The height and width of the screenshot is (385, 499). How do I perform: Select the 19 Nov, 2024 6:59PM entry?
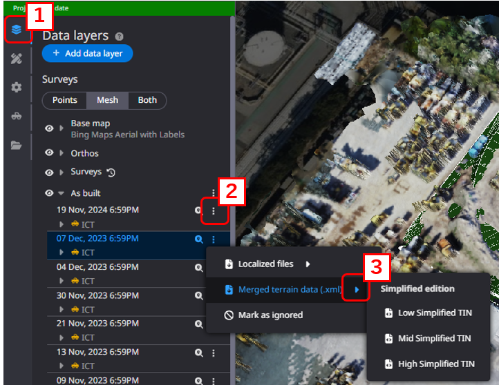pos(97,210)
